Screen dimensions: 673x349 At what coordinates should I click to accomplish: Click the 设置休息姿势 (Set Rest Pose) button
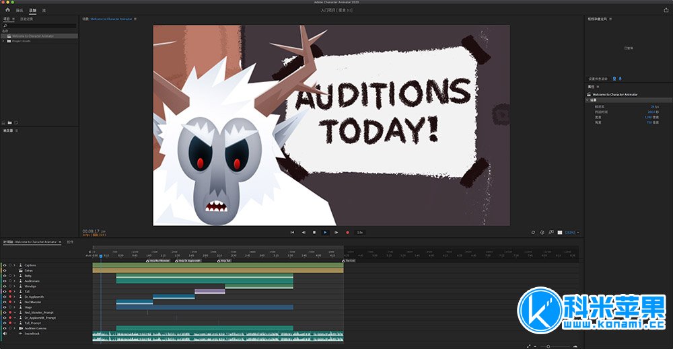tap(598, 79)
